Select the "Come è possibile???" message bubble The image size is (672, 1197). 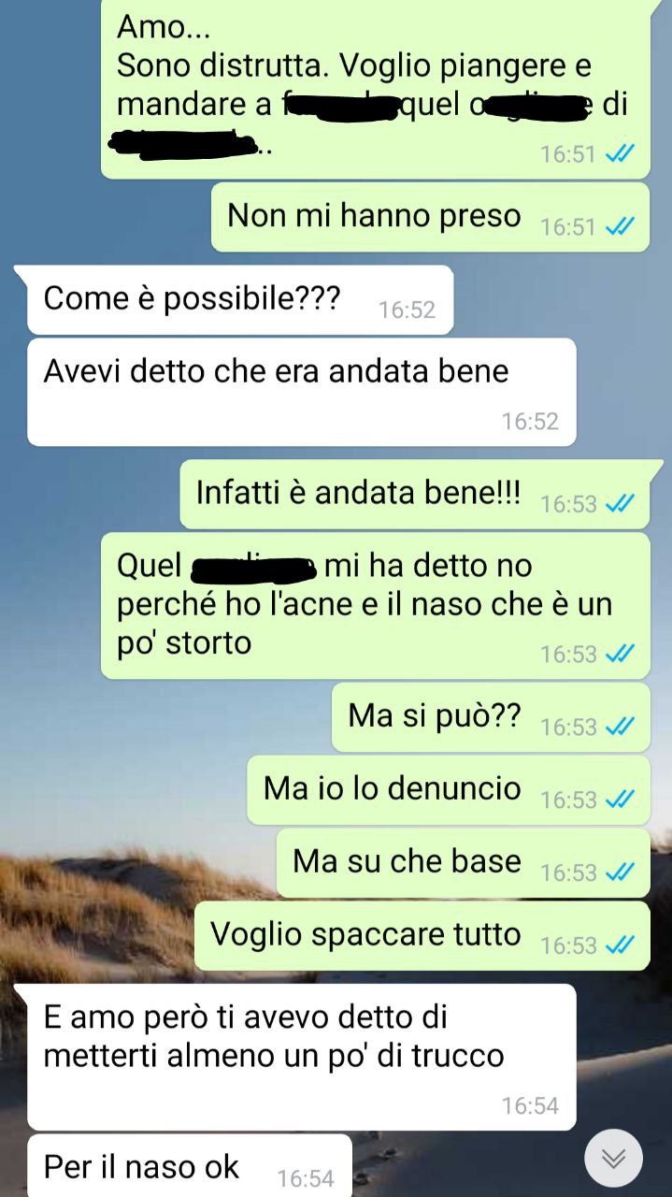(240, 300)
